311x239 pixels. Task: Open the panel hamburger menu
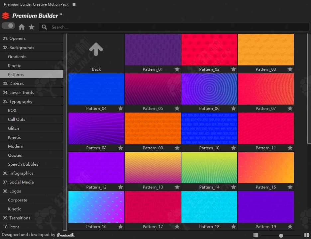point(74,4)
